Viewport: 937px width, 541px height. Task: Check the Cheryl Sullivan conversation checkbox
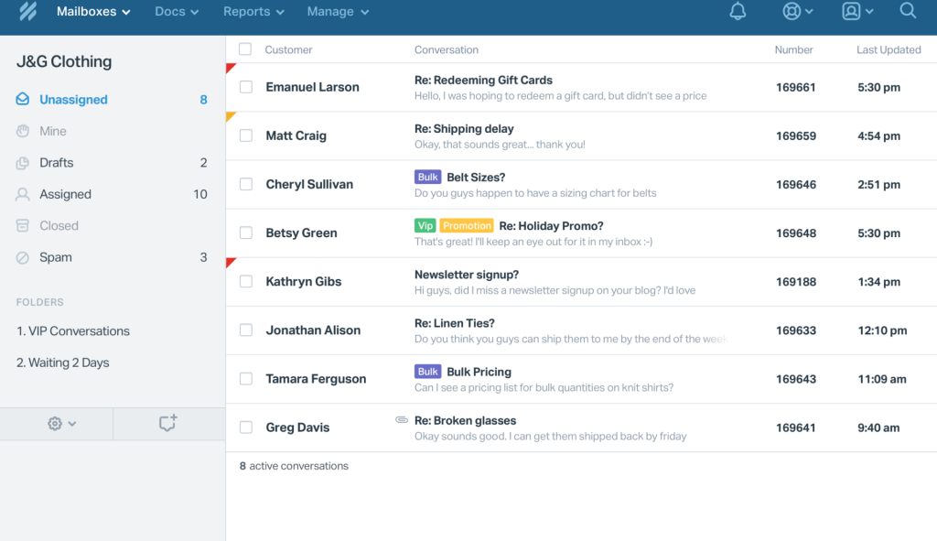click(x=245, y=184)
